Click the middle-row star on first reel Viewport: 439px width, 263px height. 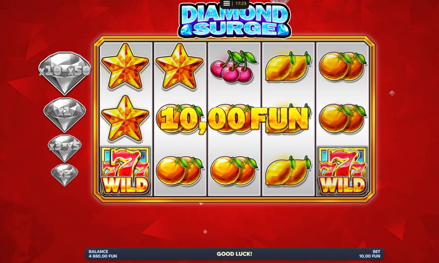coord(125,119)
